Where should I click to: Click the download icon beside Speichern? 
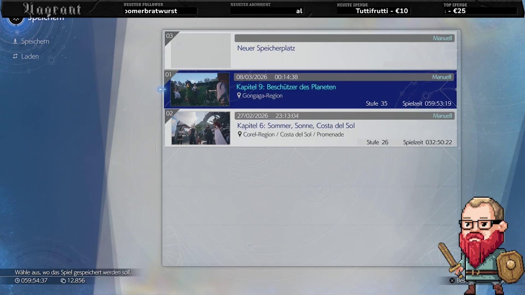(15, 41)
